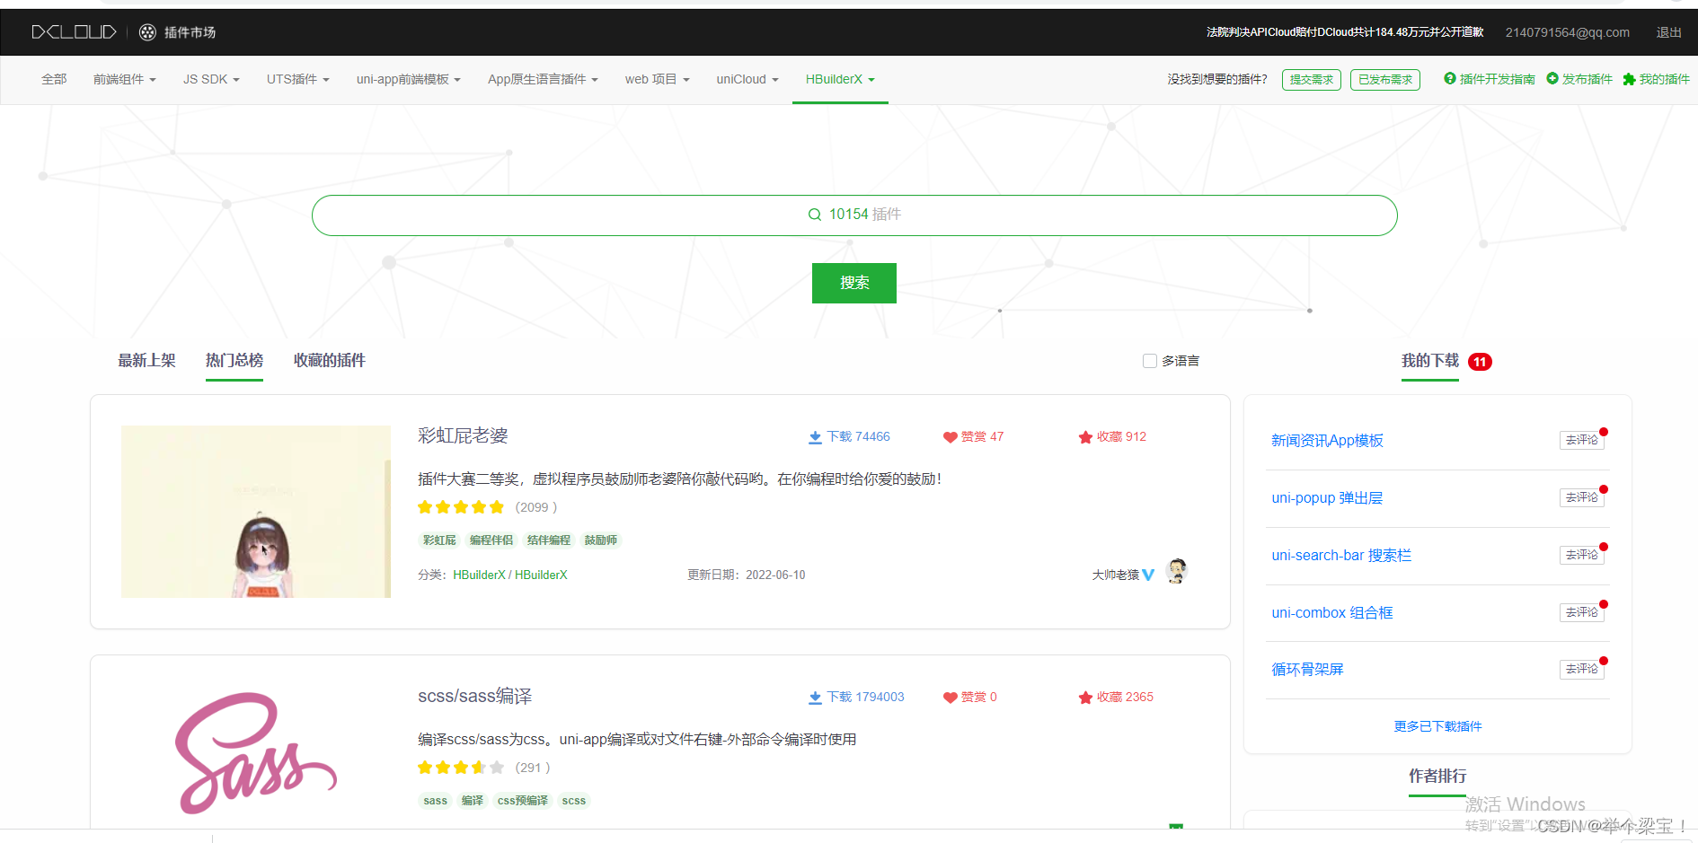Click the my plugins puzzle icon
The image size is (1698, 843).
(1629, 79)
